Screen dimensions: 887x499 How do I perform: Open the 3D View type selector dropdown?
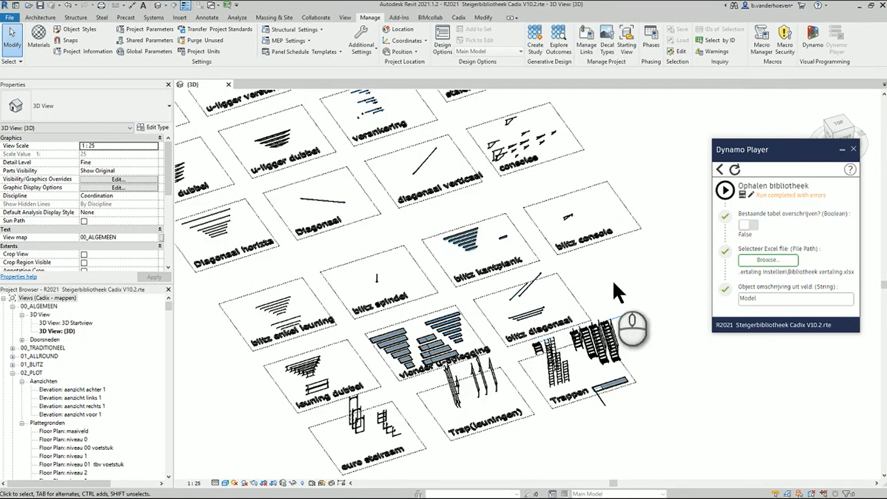[x=169, y=106]
